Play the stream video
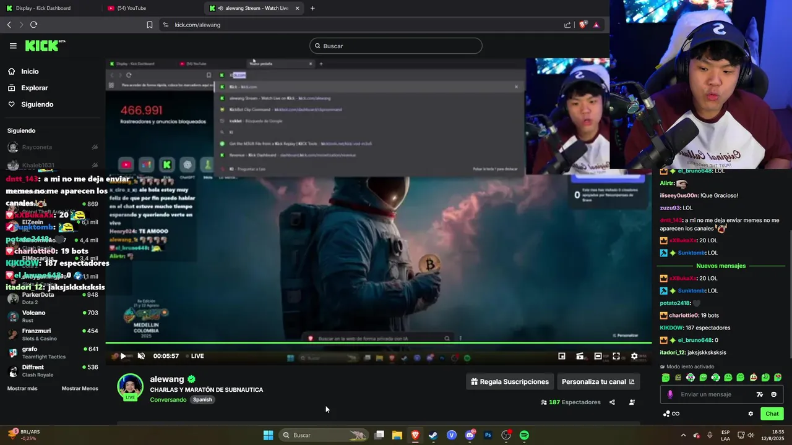792x445 pixels. (x=123, y=356)
